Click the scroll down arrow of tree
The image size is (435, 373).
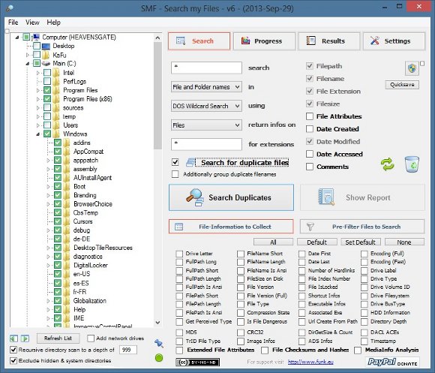(x=157, y=322)
